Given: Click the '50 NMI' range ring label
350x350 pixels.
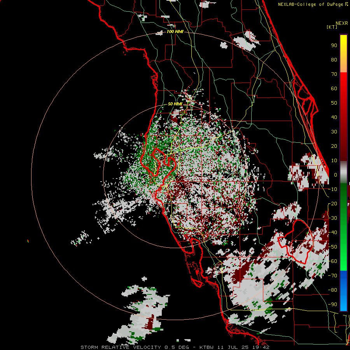Looking at the screenshot, I should (x=175, y=104).
